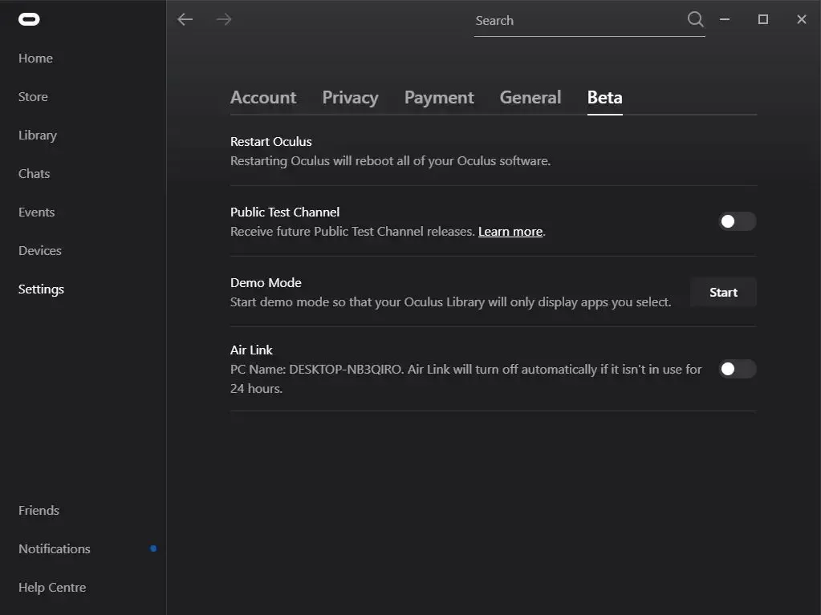Screen dimensions: 821x615
Task: Open Home in the sidebar
Action: coord(35,58)
